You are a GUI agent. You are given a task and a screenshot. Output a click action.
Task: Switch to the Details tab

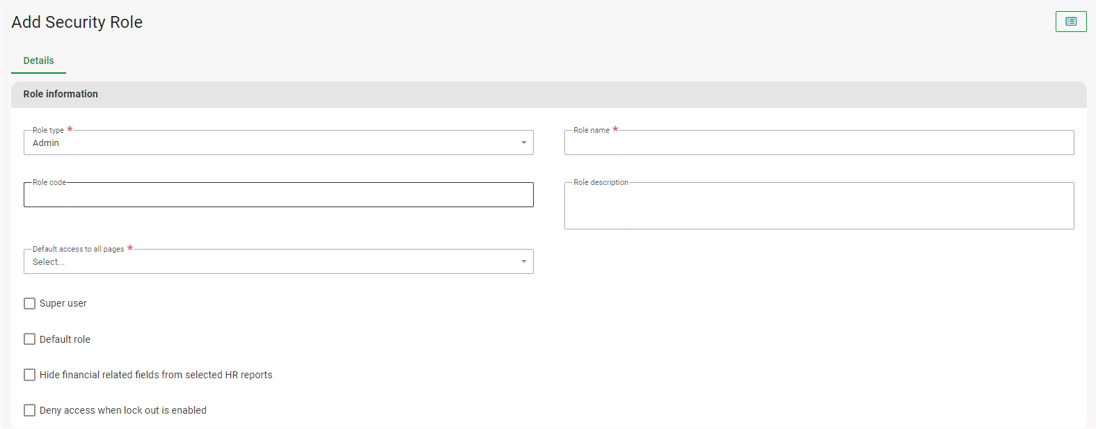pos(38,60)
